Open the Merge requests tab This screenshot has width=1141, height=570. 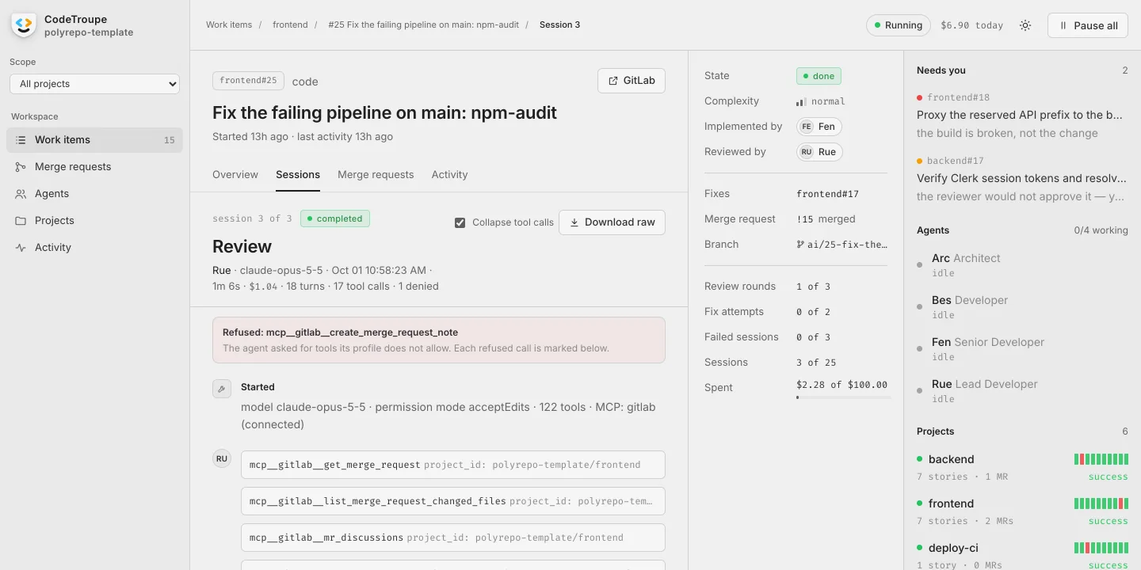376,175
